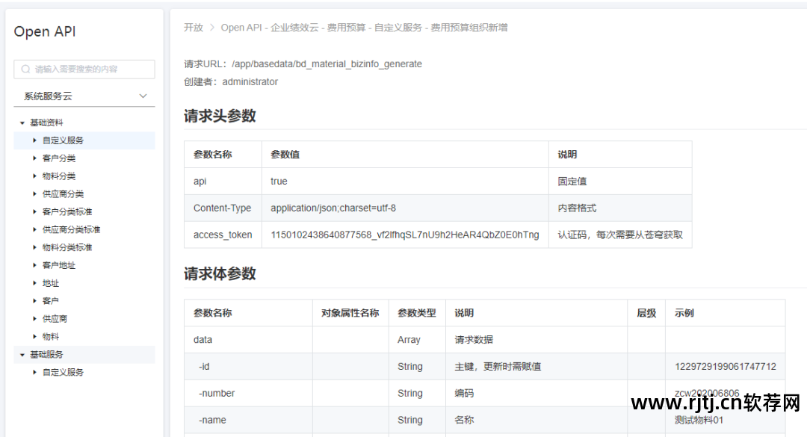Click the request URL path text
This screenshot has height=437, width=807.
coord(327,63)
